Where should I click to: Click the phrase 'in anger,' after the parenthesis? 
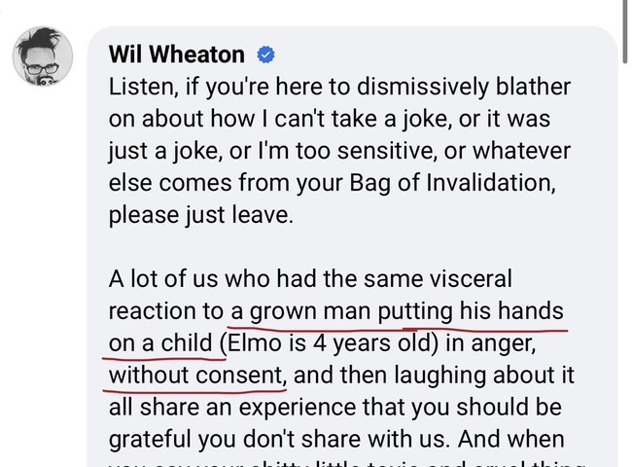(490, 343)
